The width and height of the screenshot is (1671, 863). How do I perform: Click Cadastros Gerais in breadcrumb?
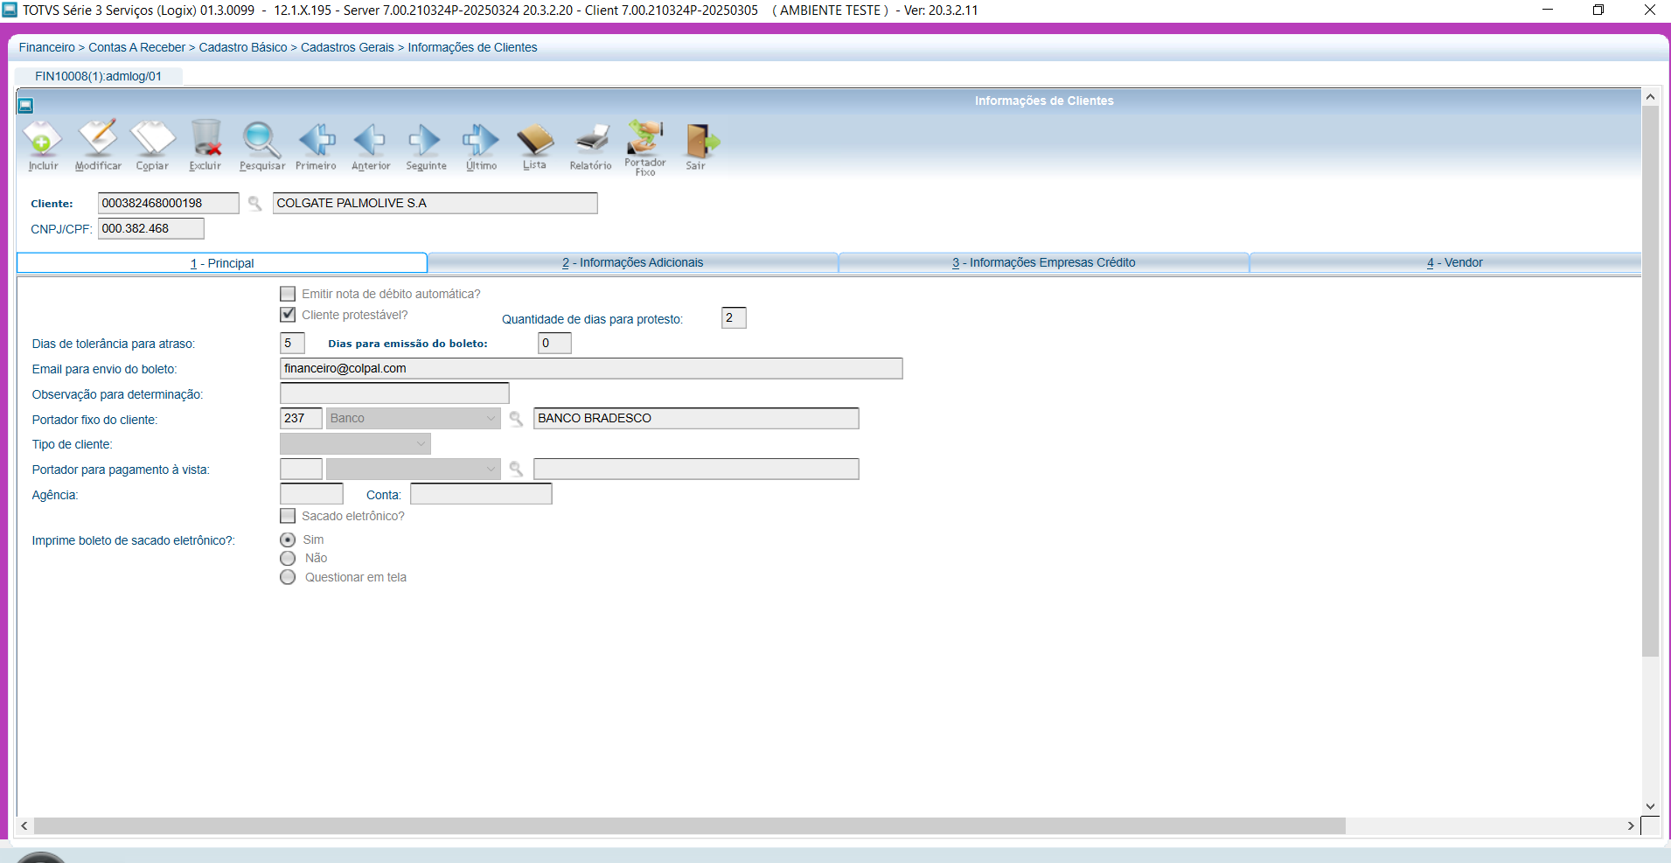[x=348, y=47]
